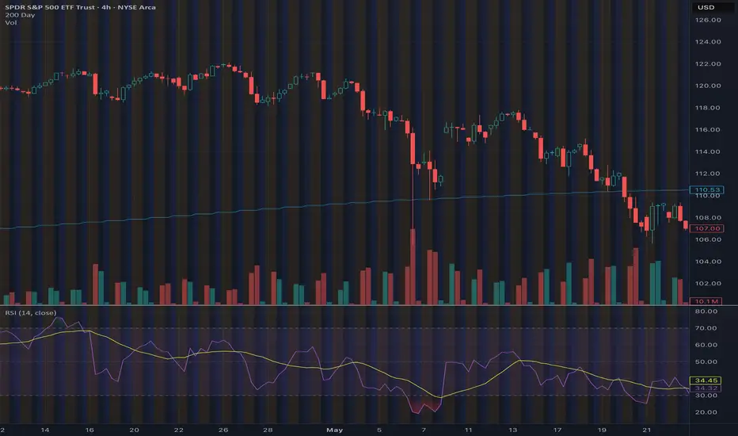Select the Vol indicator label

coord(11,23)
